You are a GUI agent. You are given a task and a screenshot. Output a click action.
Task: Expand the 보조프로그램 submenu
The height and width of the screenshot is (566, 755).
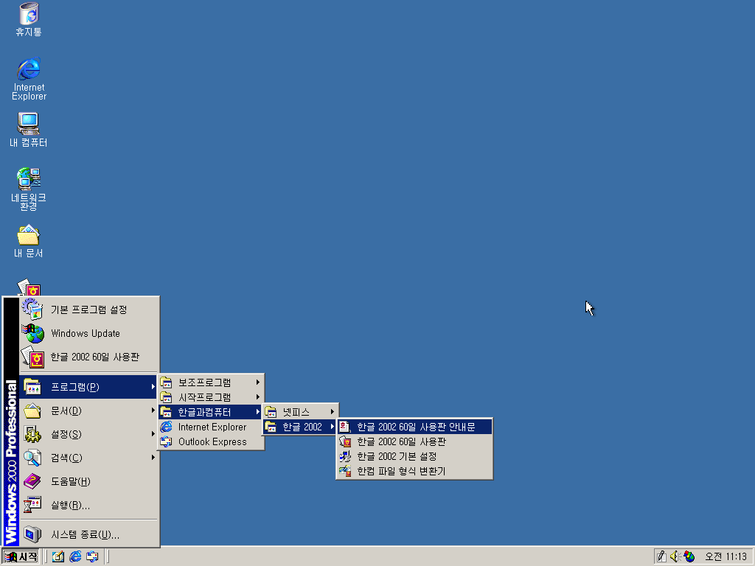[x=211, y=382]
